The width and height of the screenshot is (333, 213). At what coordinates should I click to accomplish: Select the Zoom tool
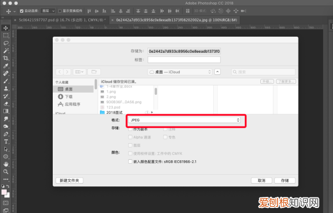point(6,171)
